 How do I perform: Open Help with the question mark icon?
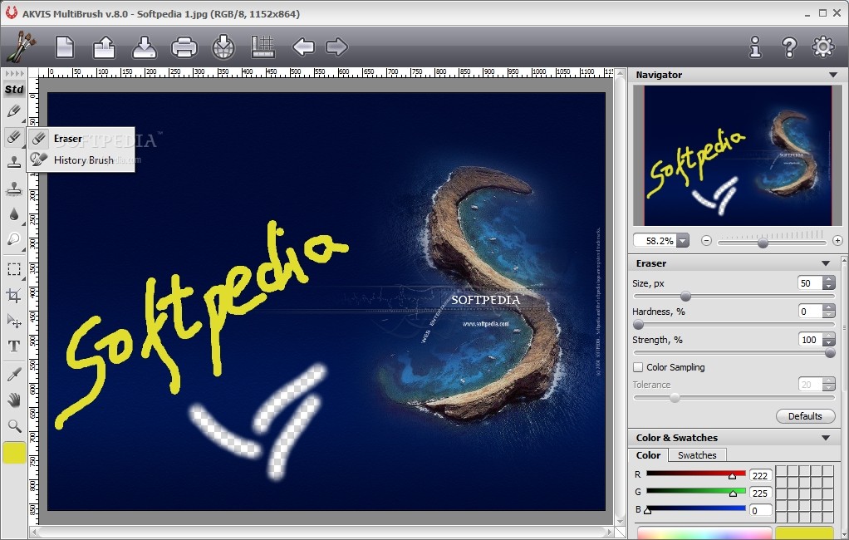coord(789,47)
